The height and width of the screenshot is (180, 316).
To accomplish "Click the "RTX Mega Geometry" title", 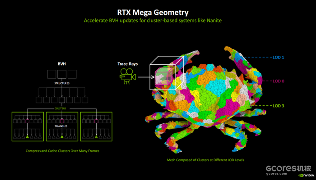I will [153, 13].
